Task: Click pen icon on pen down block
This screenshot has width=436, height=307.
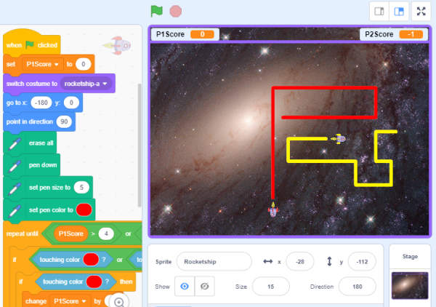Action: click(15, 166)
